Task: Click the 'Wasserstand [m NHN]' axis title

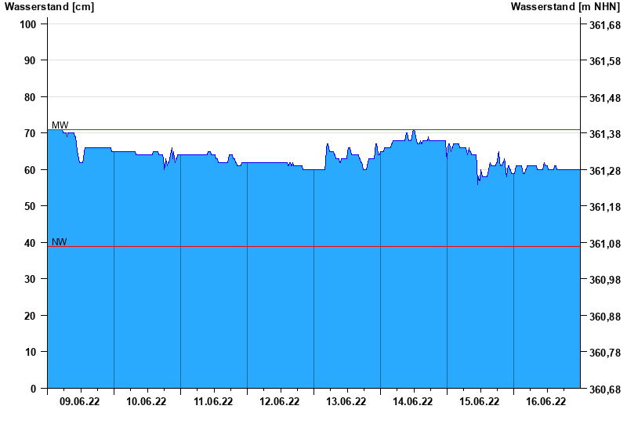Action: click(x=565, y=7)
